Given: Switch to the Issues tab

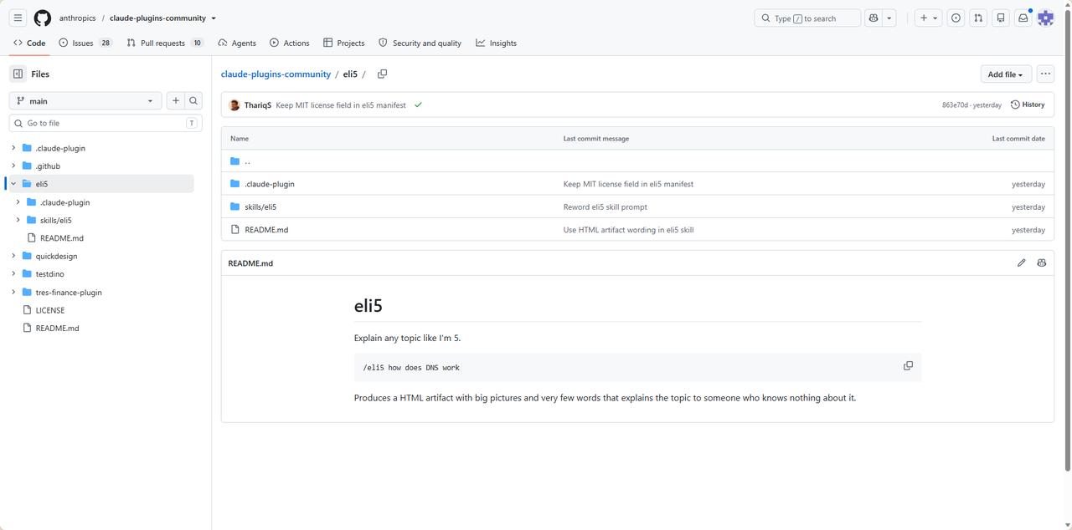Looking at the screenshot, I should 85,43.
